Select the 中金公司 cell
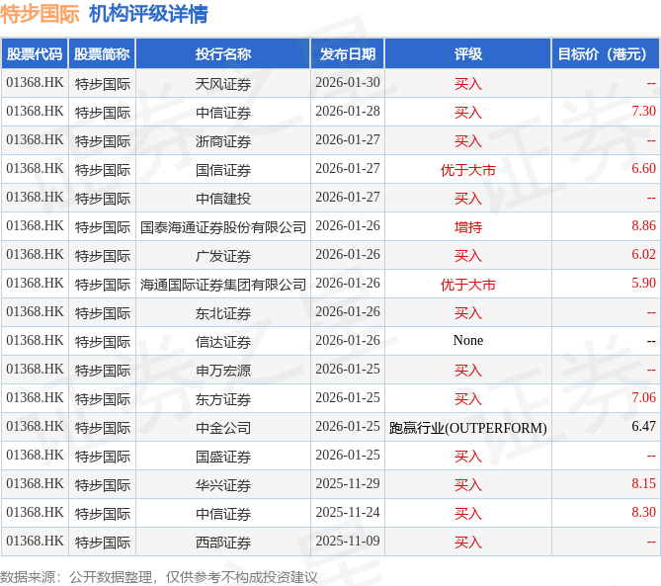The image size is (661, 586). (x=223, y=428)
